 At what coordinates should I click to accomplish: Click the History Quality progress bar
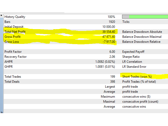[x=145, y=17]
